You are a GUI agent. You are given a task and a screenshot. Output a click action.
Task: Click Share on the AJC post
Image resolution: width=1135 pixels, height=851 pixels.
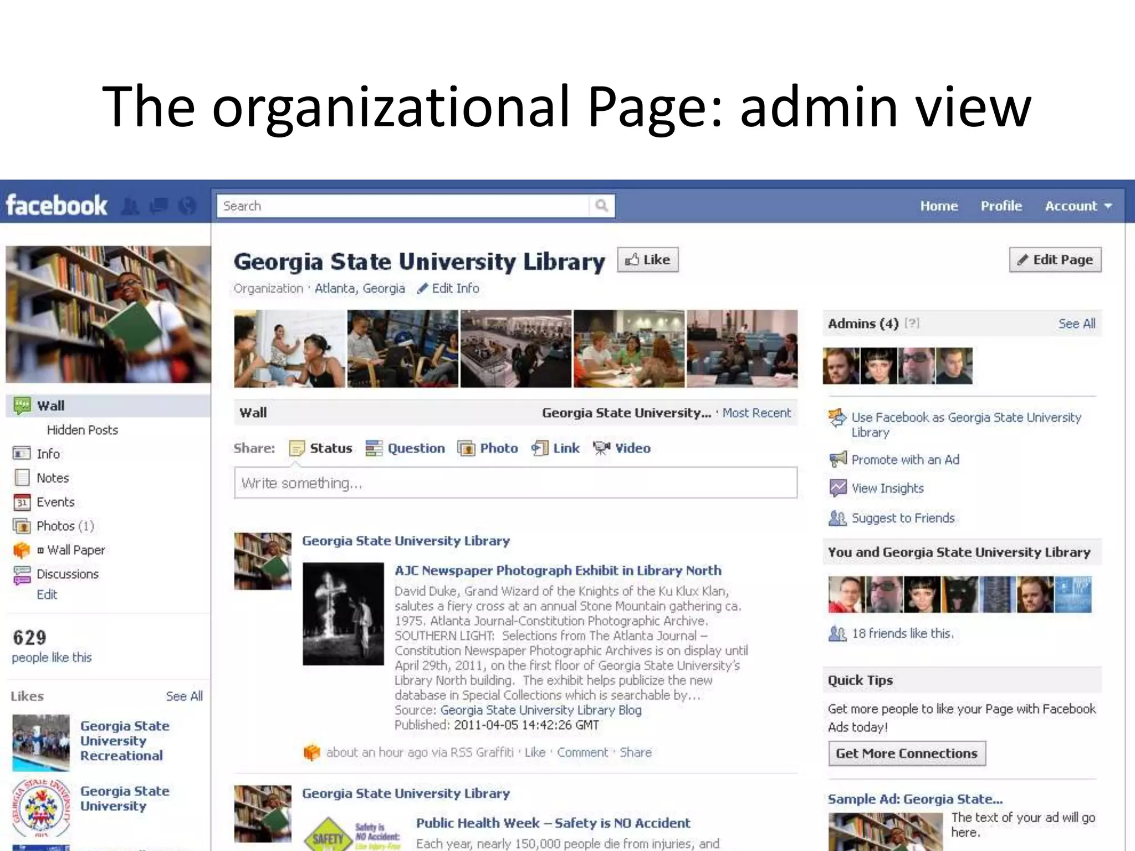tap(635, 752)
